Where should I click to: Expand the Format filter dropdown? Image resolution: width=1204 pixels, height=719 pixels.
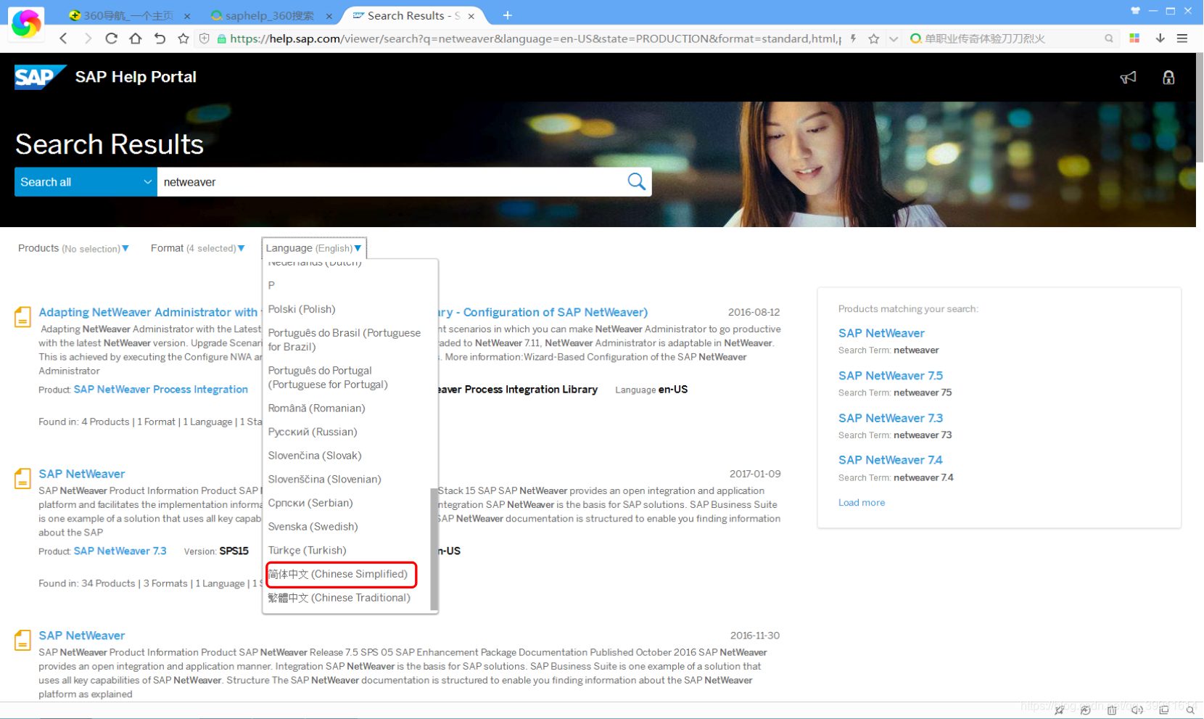[197, 248]
